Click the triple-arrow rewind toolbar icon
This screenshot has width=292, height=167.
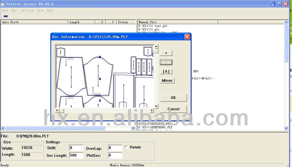(6, 16)
